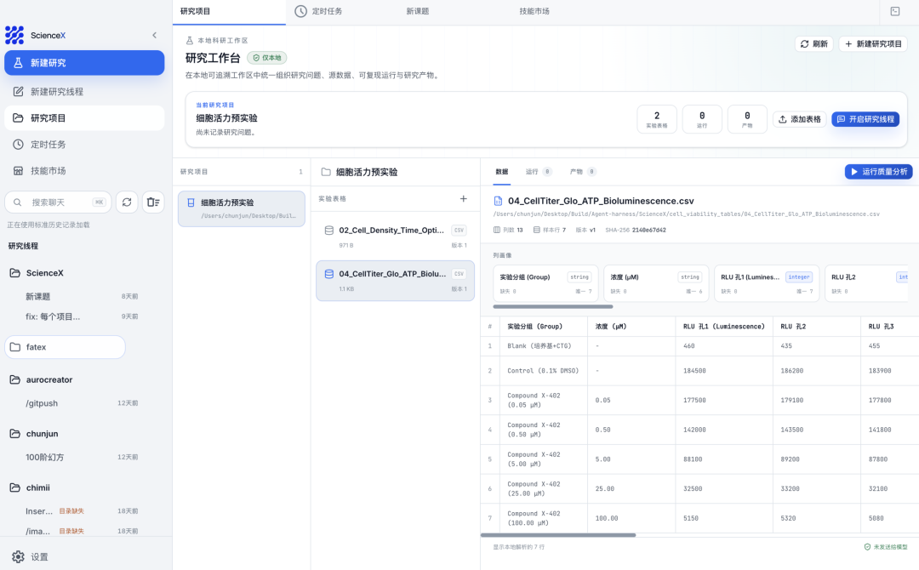Click the RLU 孔2 column profile card

[x=867, y=283]
